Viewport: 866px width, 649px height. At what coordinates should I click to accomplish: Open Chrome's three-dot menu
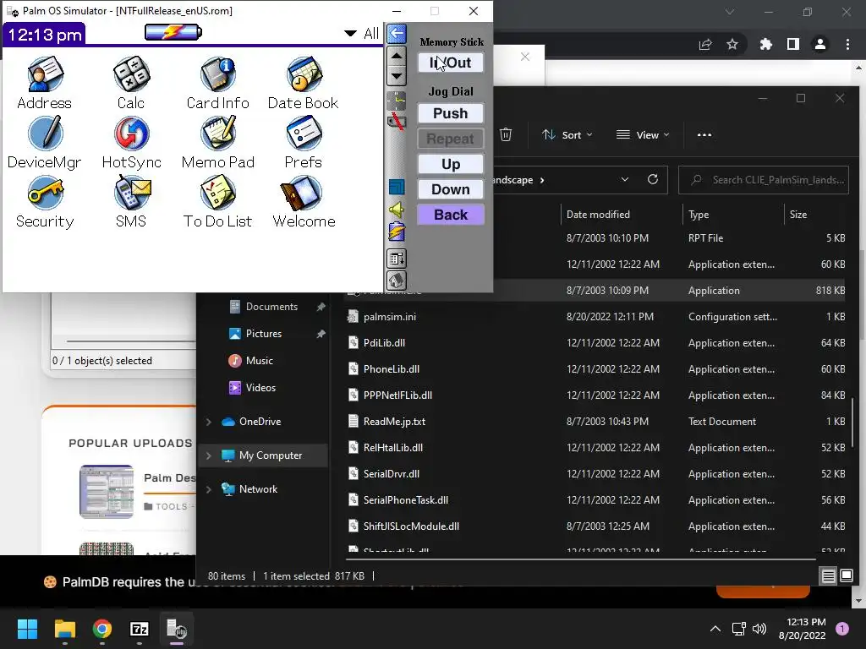847,44
